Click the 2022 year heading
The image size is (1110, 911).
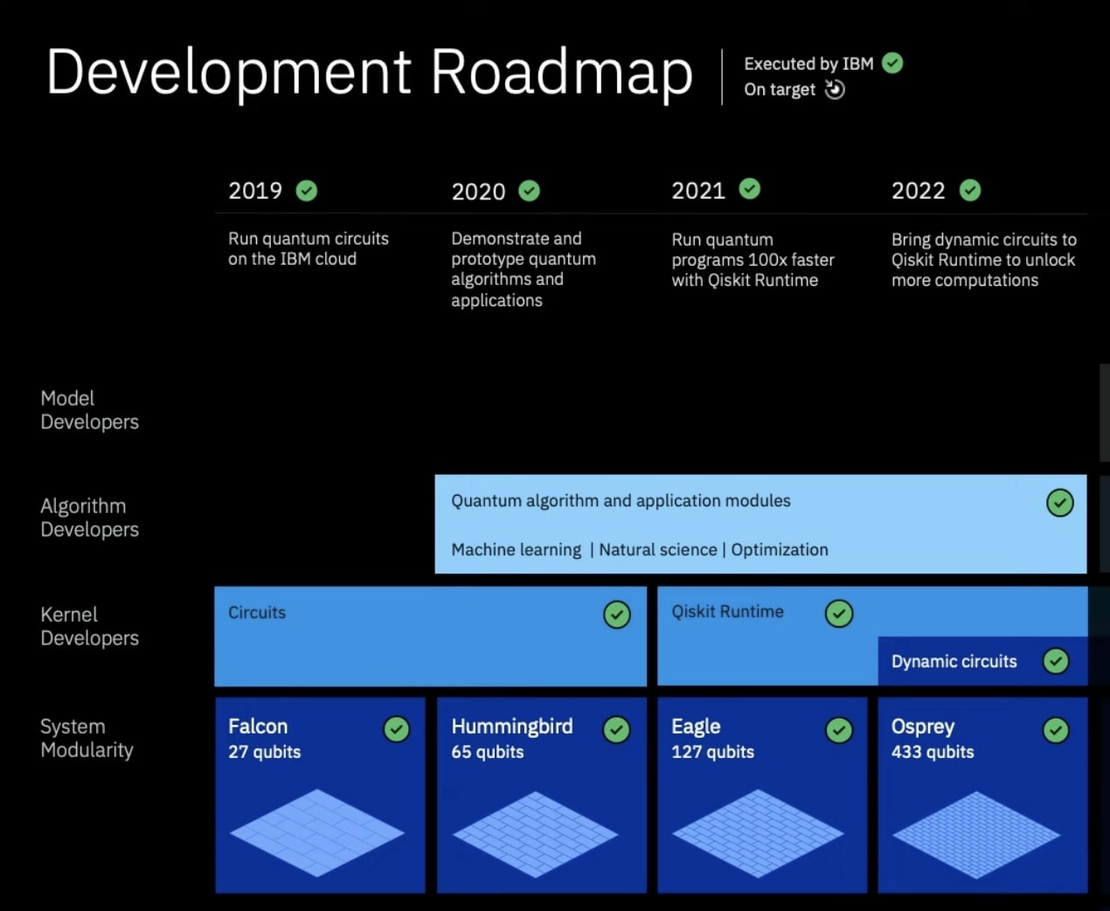919,191
